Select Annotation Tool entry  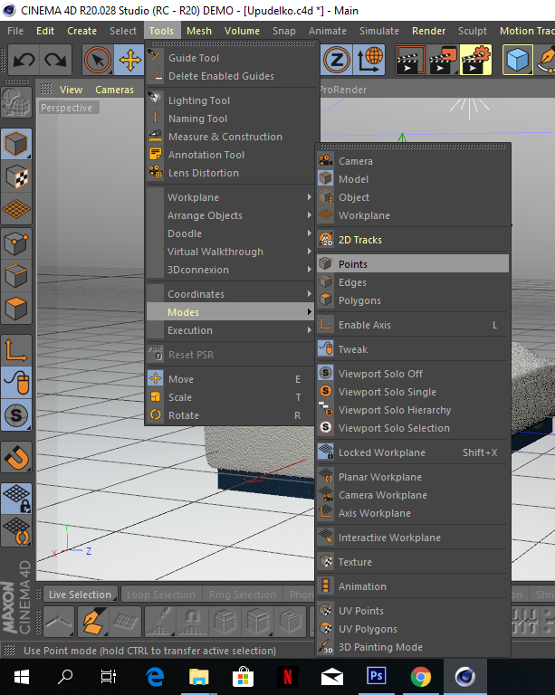[x=231, y=155]
